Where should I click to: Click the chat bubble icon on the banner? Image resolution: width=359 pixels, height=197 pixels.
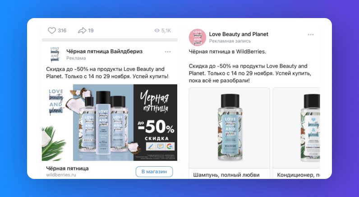160,146
